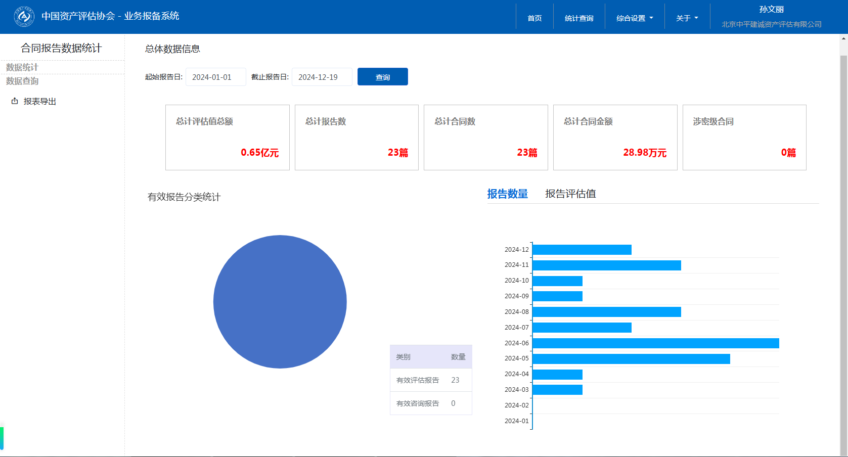The image size is (848, 457).
Task: Select 数据统计 in the sidebar
Action: (22, 67)
